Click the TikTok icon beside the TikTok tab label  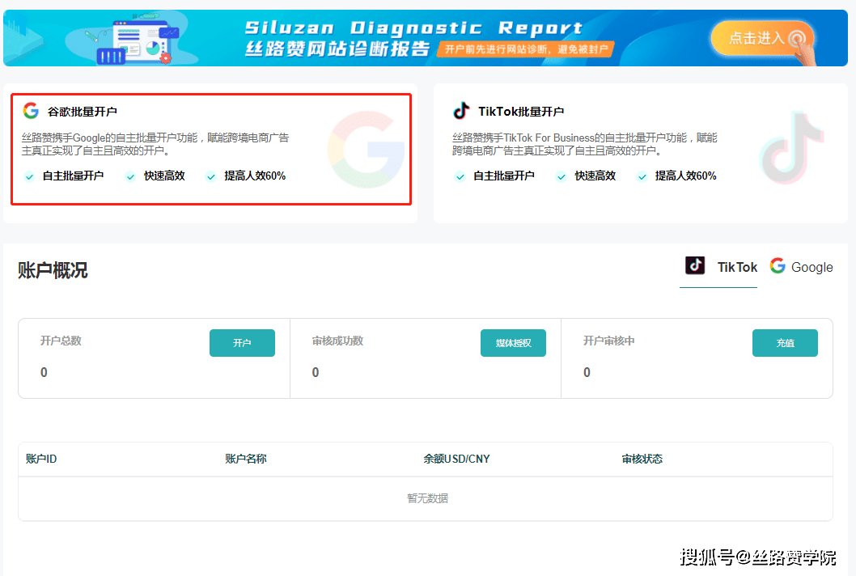694,266
